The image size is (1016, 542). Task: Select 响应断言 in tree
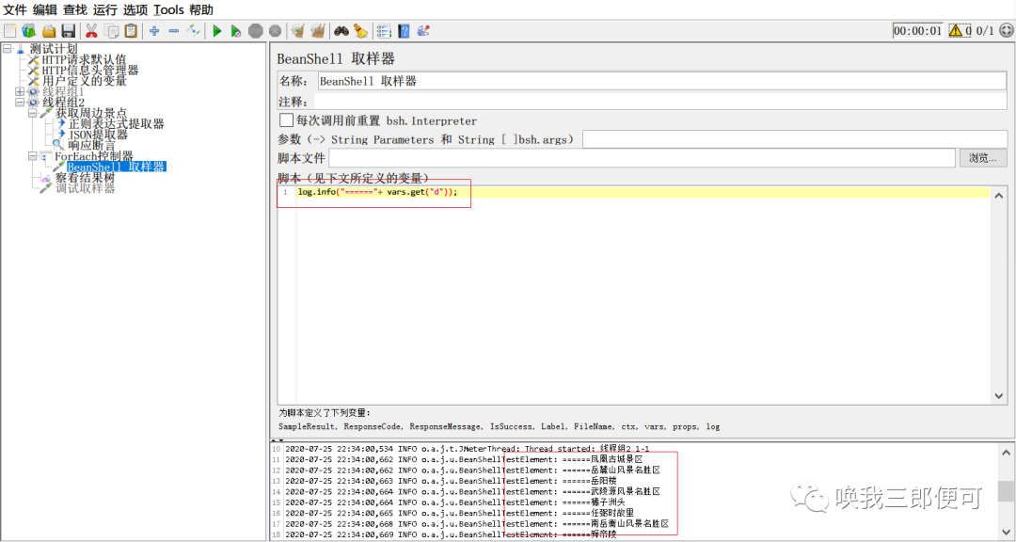click(x=91, y=145)
